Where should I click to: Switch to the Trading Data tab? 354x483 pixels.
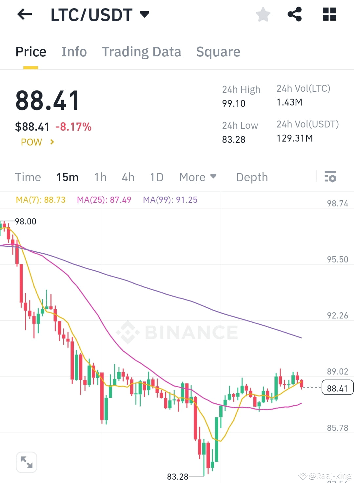(142, 52)
